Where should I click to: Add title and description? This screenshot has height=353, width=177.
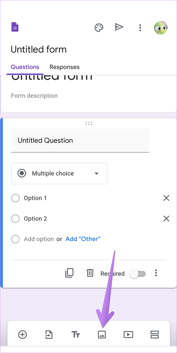(76, 335)
